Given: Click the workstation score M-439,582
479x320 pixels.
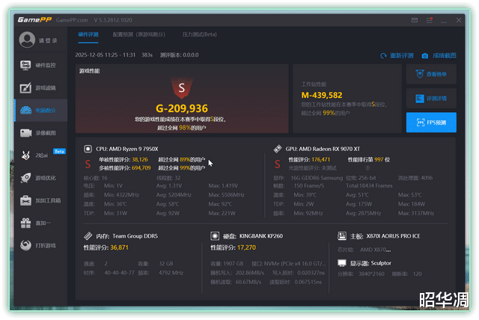Looking at the screenshot, I should [322, 95].
